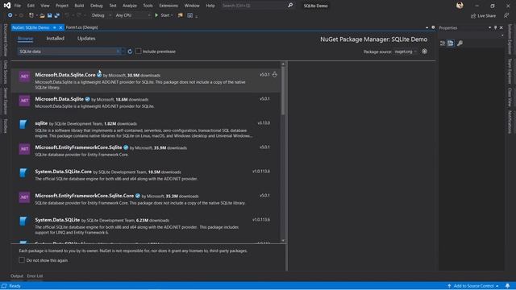Open the Solution Explorer side tab
Screen dimensions: 516x290
tap(510, 39)
